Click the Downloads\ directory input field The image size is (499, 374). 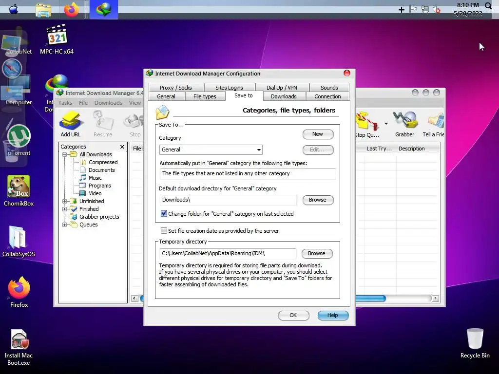tap(228, 200)
